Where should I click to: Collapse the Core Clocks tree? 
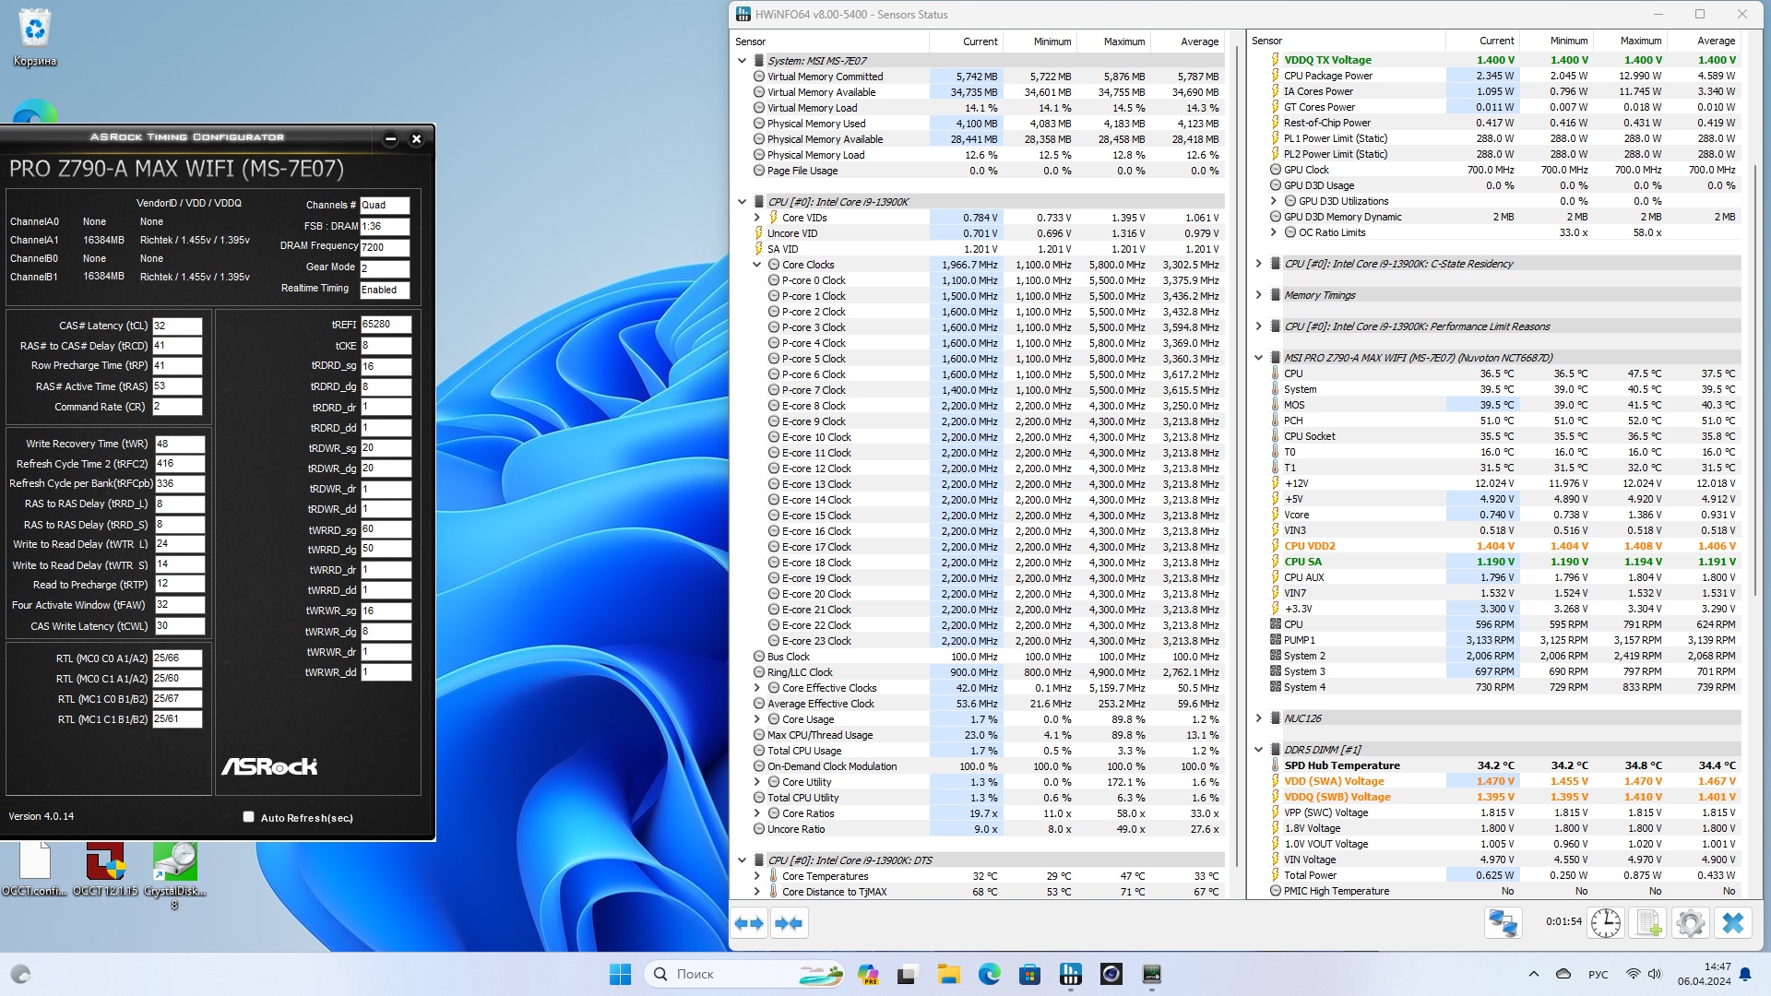(757, 265)
